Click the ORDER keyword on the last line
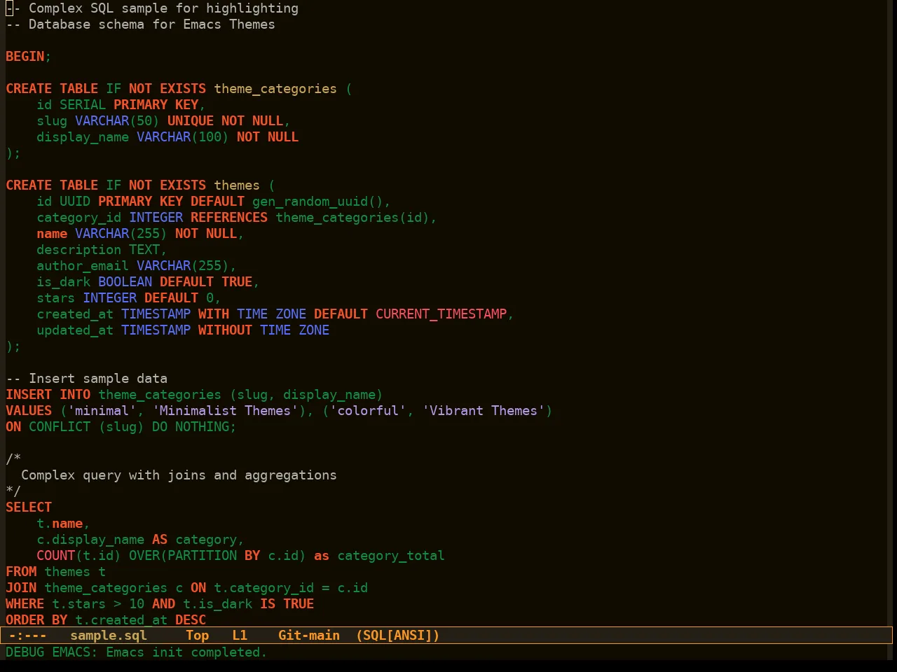897x672 pixels. pos(25,620)
